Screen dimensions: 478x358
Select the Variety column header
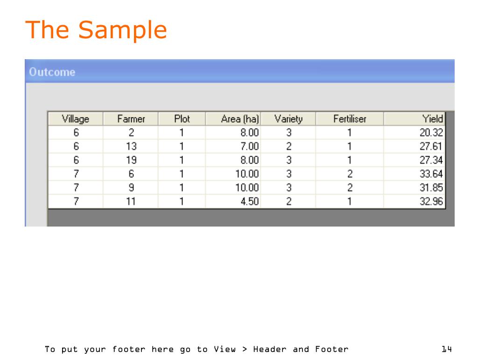[x=288, y=119]
